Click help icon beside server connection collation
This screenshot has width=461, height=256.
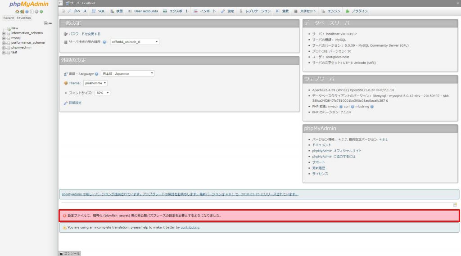pos(104,42)
